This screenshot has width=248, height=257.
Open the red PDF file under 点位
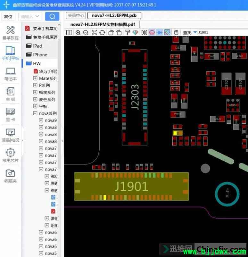[53, 211]
